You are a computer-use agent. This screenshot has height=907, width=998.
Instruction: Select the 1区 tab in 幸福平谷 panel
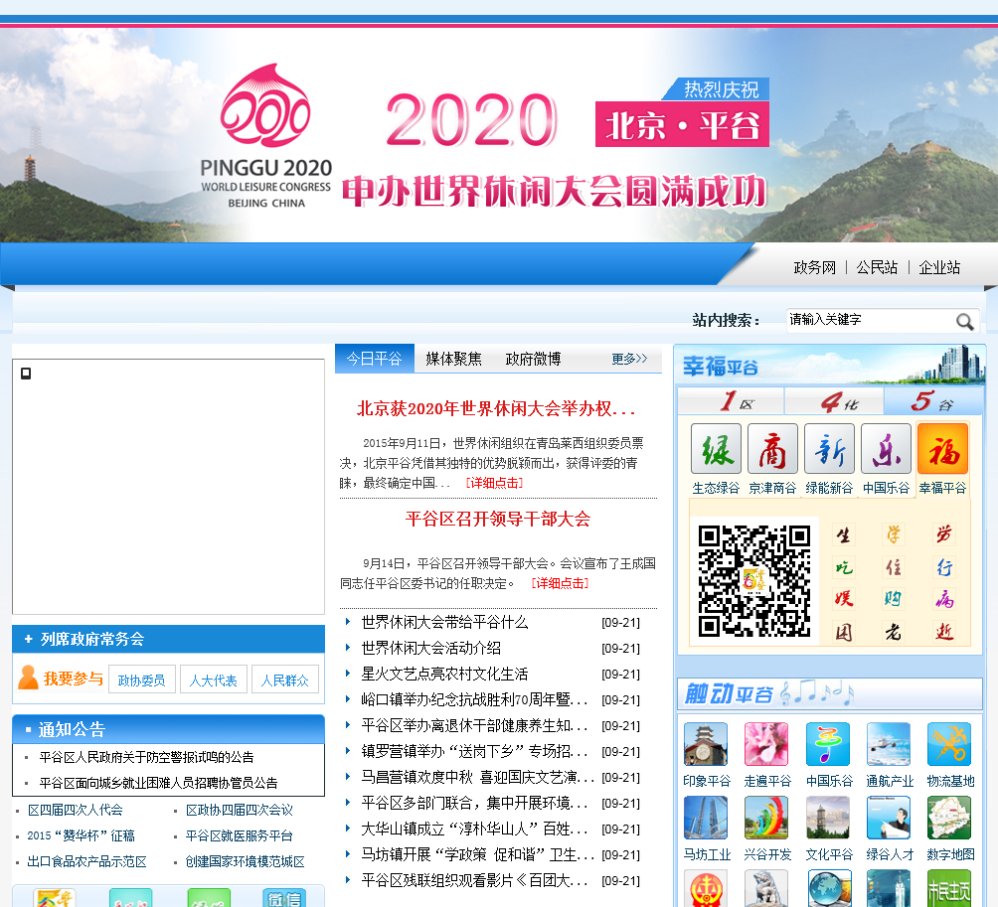tap(731, 401)
